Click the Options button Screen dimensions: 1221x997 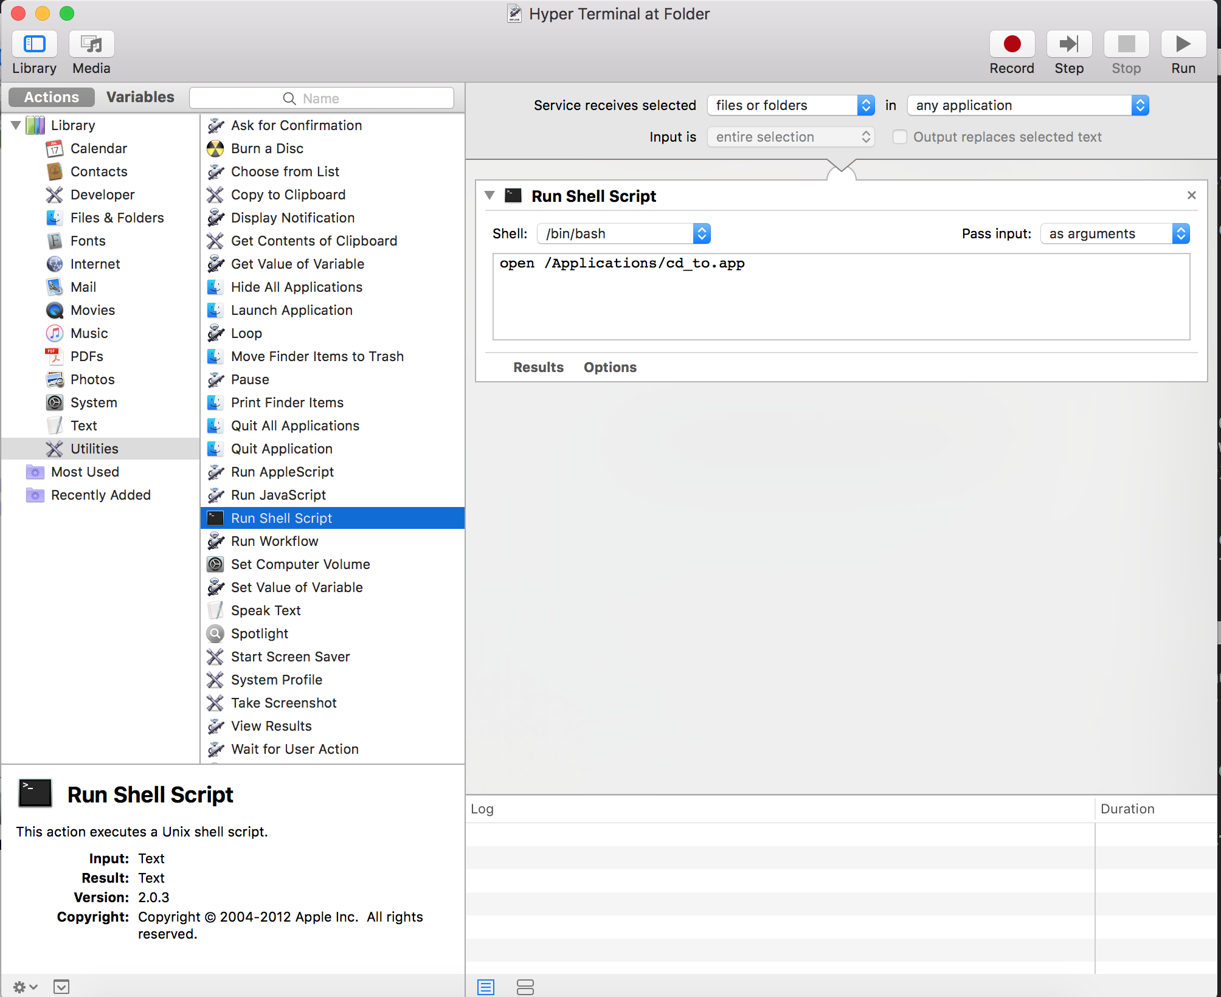[x=610, y=367]
